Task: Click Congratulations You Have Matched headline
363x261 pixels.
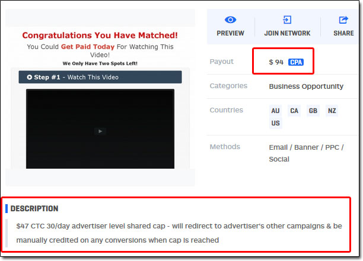Action: 100,36
